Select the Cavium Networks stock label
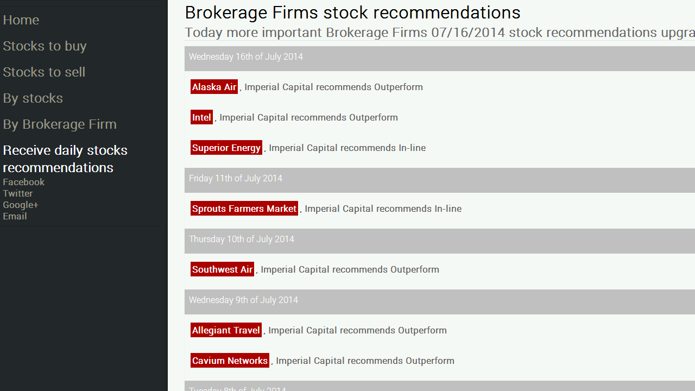Image resolution: width=695 pixels, height=391 pixels. coord(230,360)
